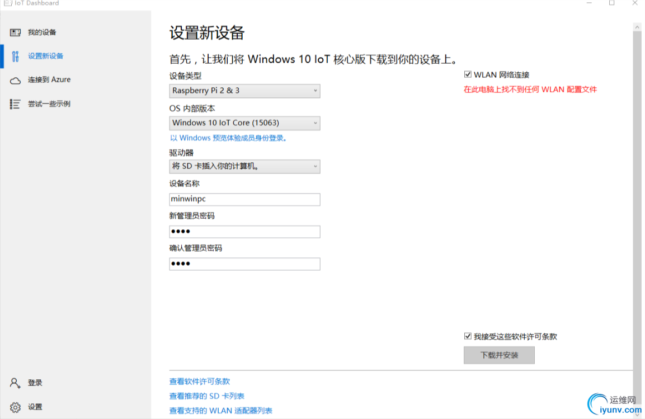Open the 设备类型 Raspberry Pi 2 & 3 dropdown

tap(244, 91)
